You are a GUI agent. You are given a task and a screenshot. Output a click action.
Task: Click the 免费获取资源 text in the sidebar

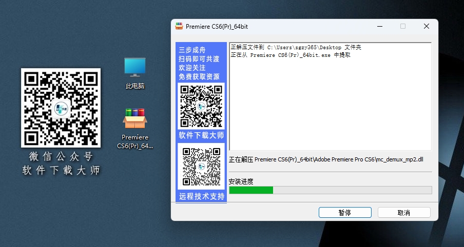coord(199,76)
